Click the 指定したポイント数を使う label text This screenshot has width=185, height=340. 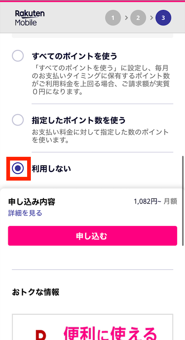[x=79, y=120]
